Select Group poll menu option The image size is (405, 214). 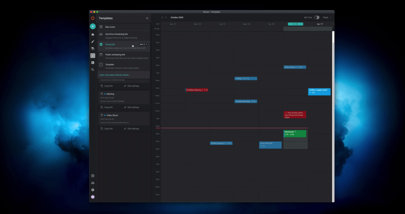[x=110, y=44]
